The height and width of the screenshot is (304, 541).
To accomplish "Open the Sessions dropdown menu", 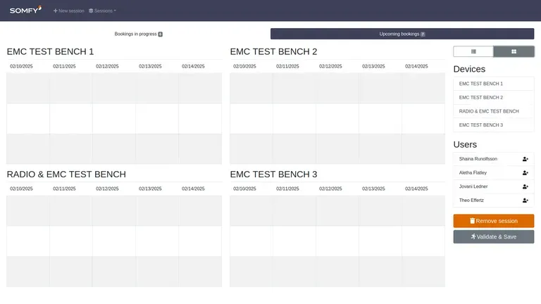I will pos(102,11).
